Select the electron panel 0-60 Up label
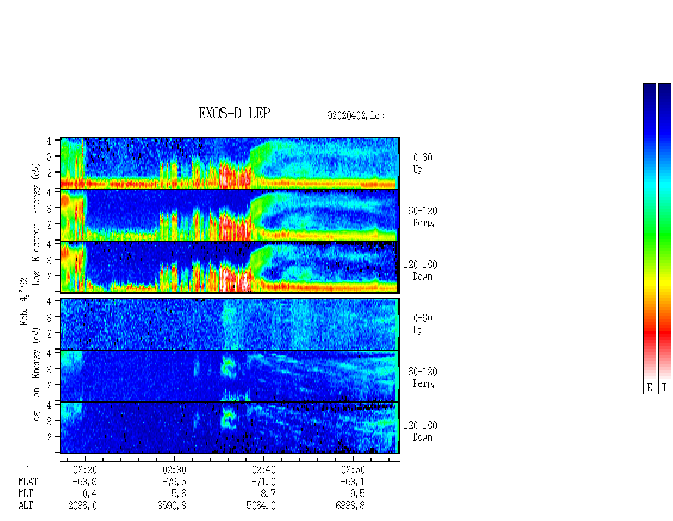The height and width of the screenshot is (521, 673). (422, 163)
